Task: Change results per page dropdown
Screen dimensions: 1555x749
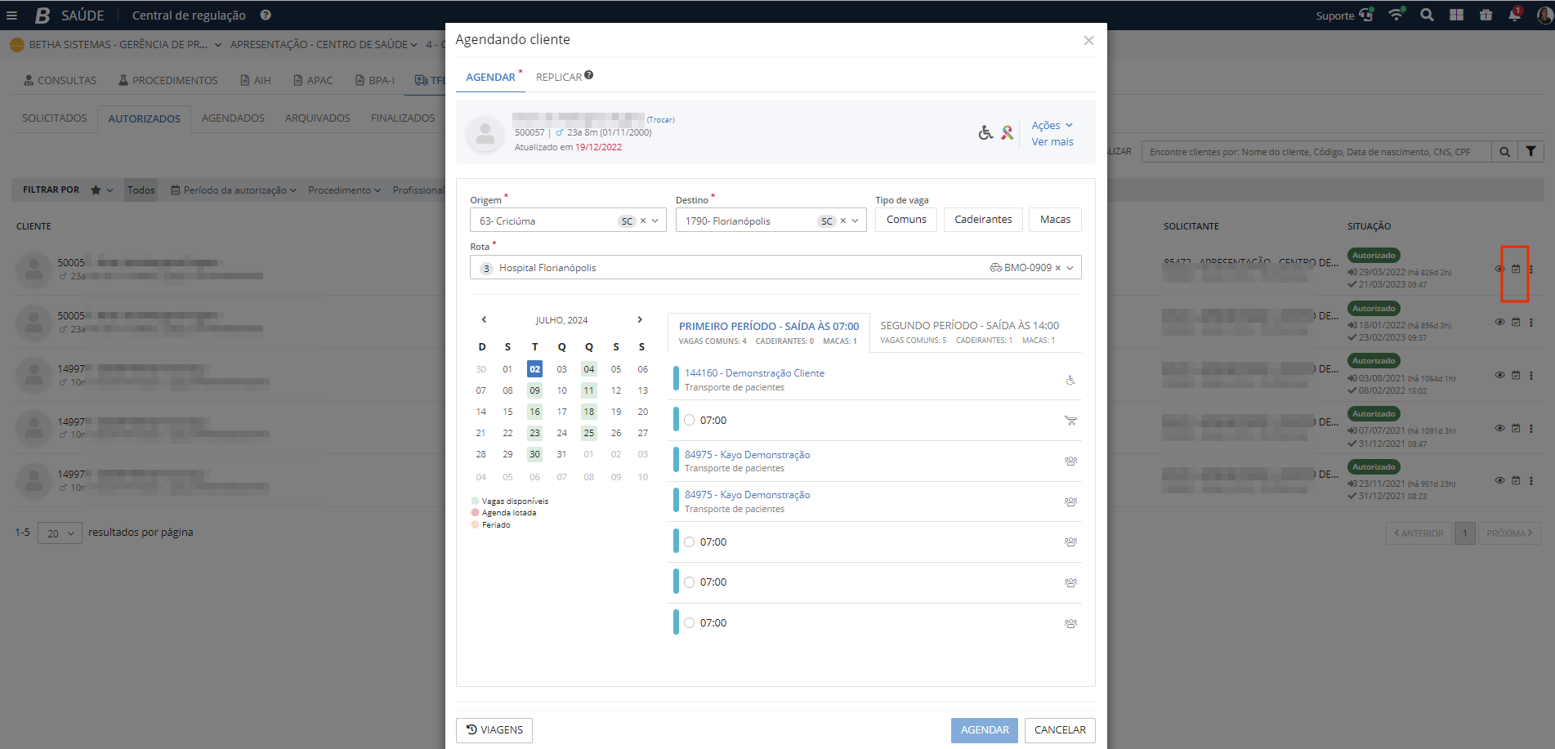Action: 60,533
